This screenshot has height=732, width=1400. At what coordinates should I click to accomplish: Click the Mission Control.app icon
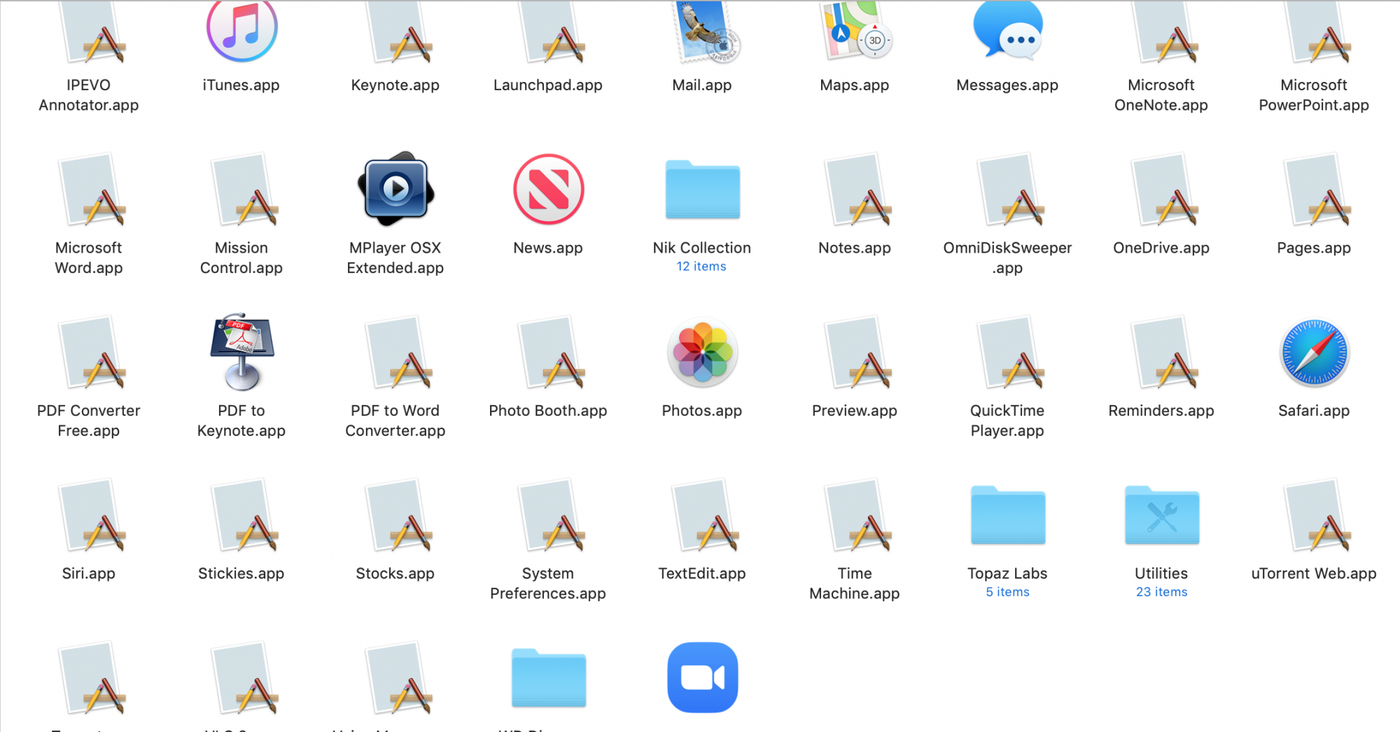coord(245,190)
